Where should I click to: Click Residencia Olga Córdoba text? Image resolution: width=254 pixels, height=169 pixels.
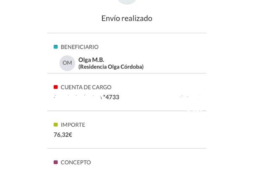[111, 67]
